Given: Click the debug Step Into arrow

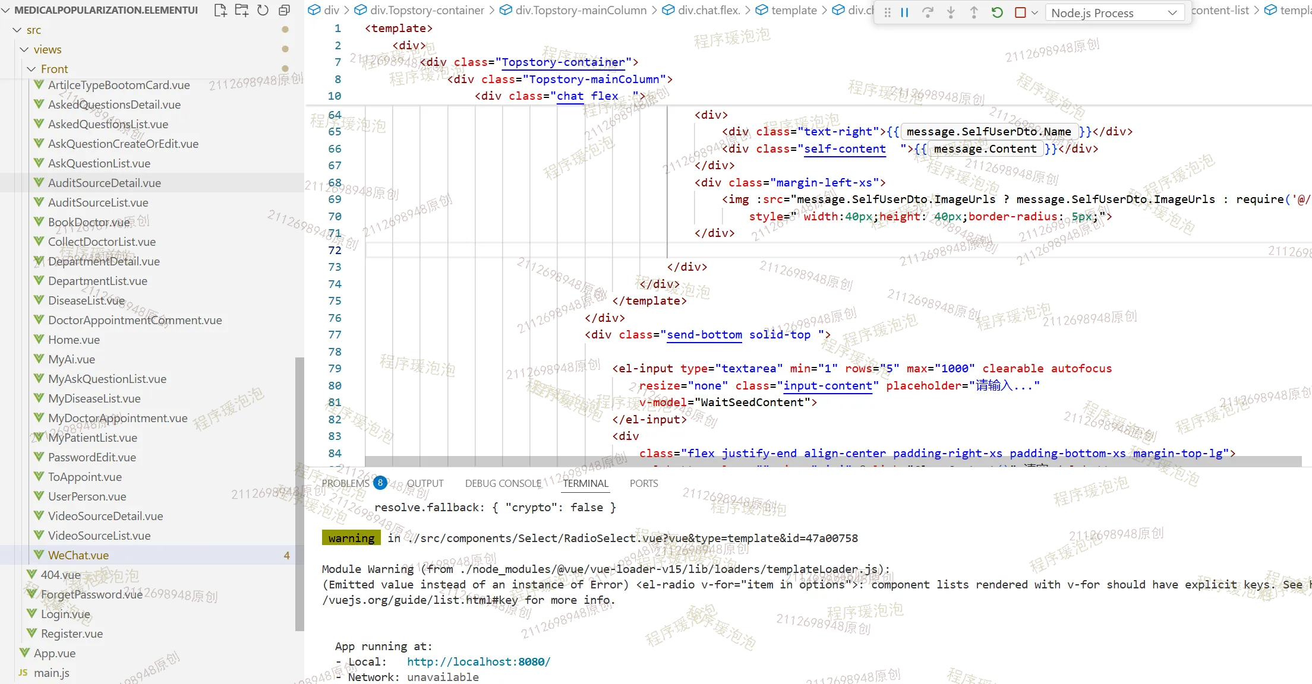Looking at the screenshot, I should coord(951,12).
